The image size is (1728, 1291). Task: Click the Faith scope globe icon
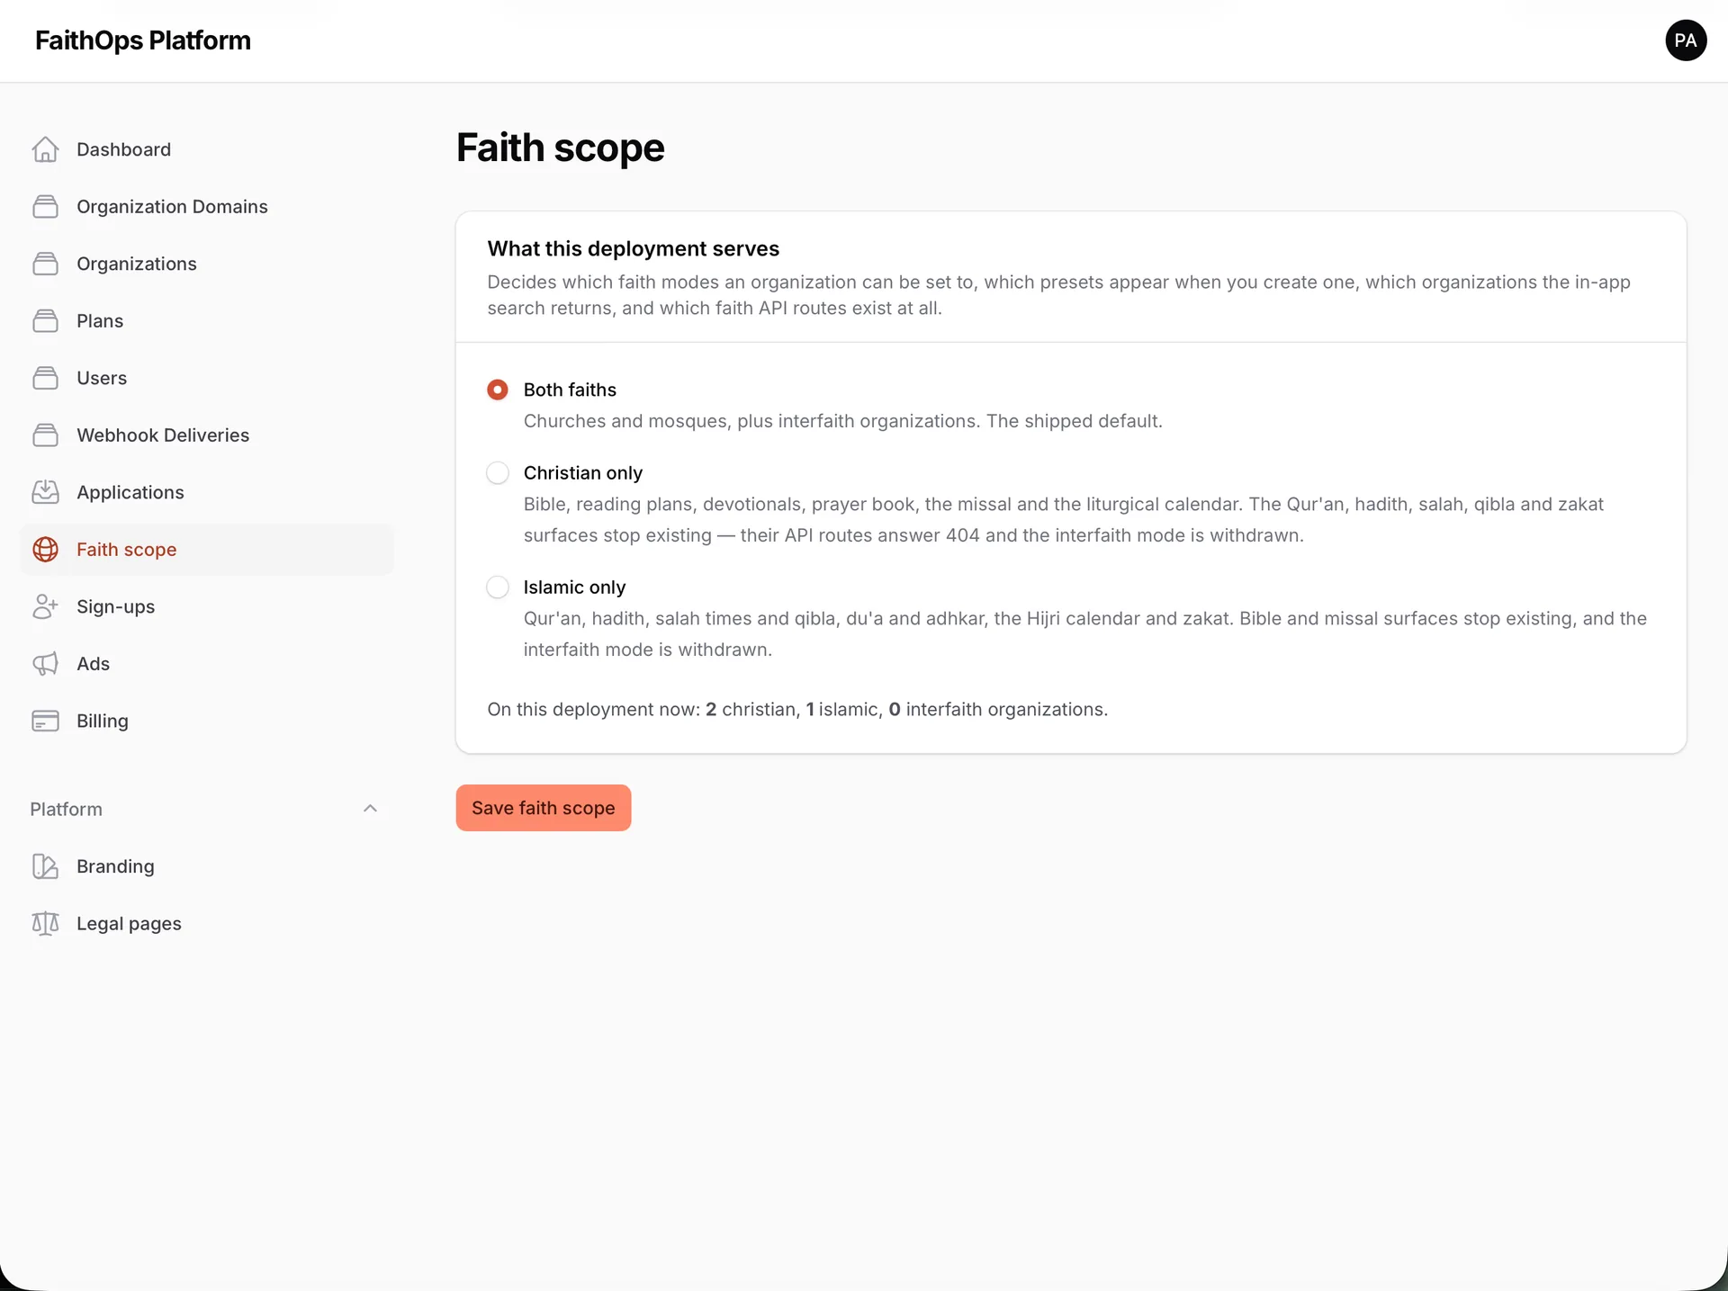45,550
